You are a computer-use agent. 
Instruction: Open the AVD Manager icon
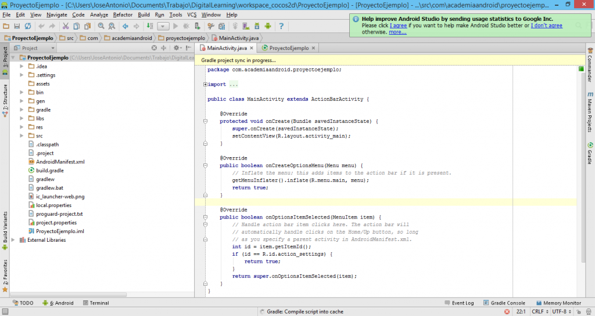pos(246,26)
